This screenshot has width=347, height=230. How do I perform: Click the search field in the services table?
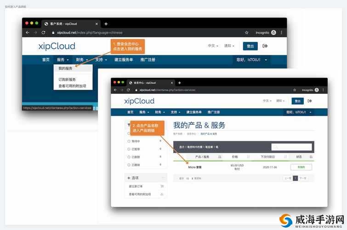click(x=291, y=147)
